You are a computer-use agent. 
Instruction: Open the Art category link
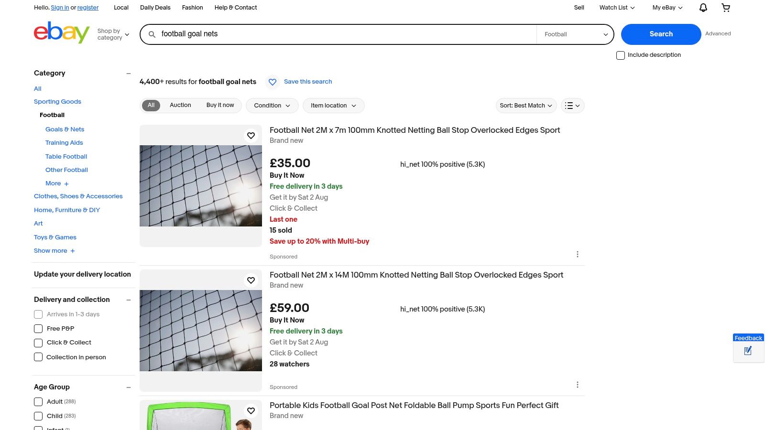click(38, 224)
